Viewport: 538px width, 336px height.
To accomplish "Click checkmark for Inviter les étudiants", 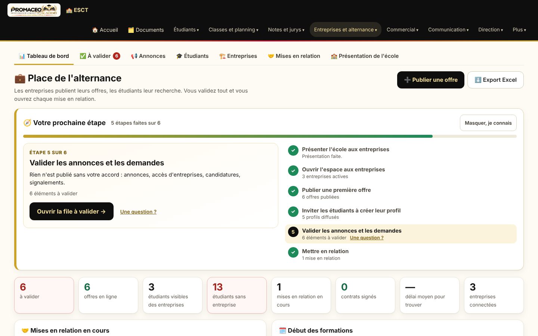I will [293, 212].
